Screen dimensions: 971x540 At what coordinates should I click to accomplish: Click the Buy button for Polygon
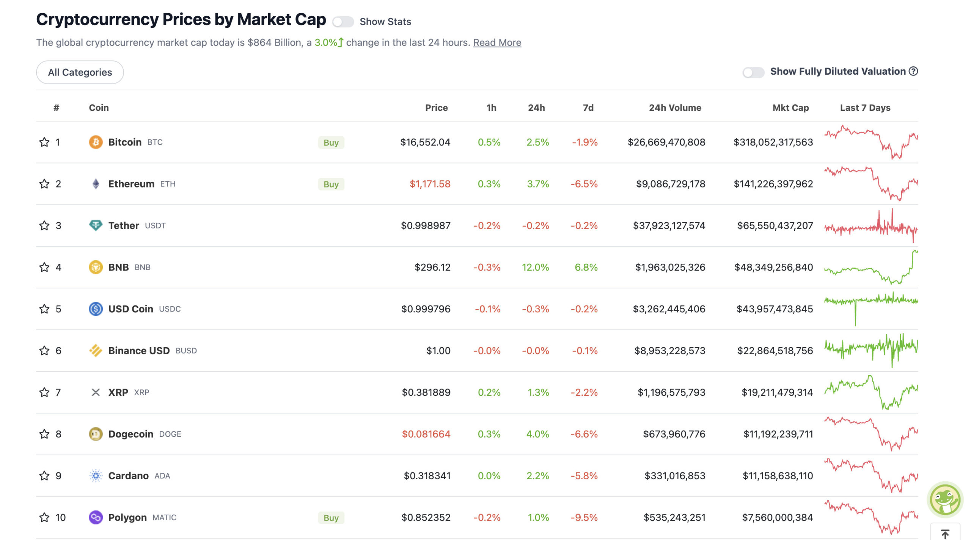coord(331,518)
